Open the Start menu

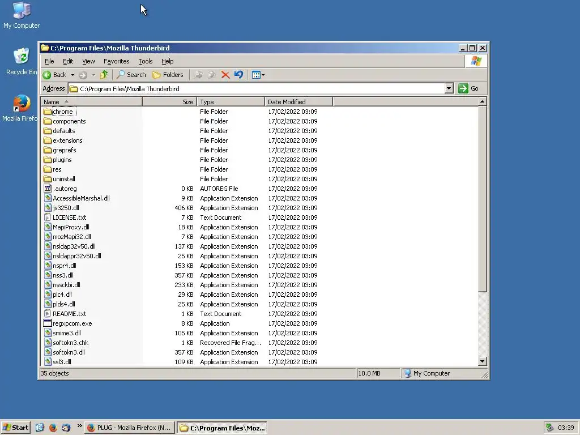coord(15,428)
